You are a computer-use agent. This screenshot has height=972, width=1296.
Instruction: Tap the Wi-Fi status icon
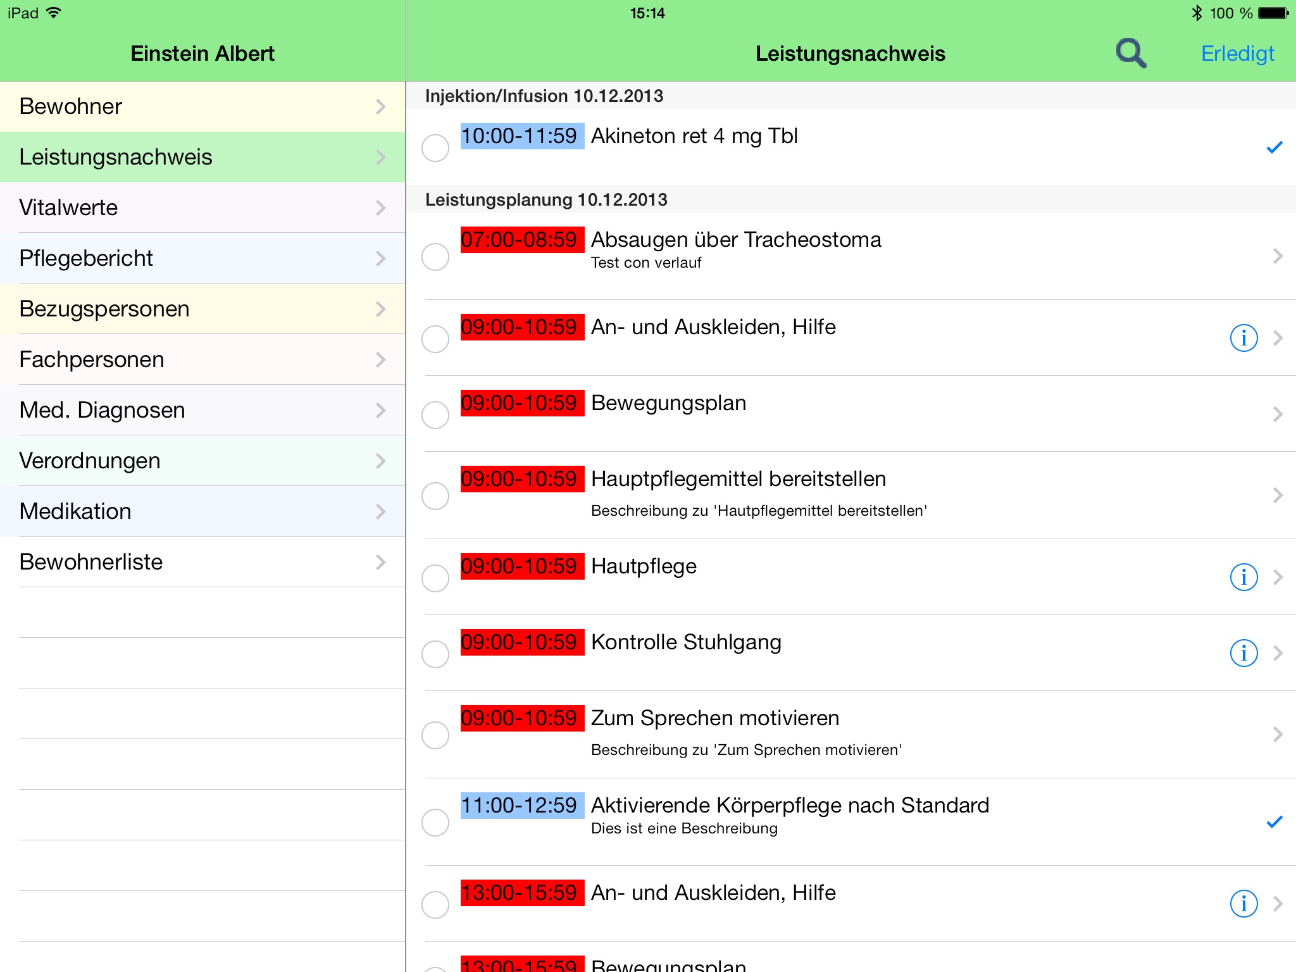pyautogui.click(x=54, y=13)
